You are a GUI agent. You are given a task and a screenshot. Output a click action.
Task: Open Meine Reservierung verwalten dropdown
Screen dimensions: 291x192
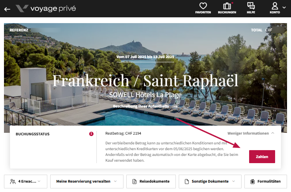click(x=87, y=182)
